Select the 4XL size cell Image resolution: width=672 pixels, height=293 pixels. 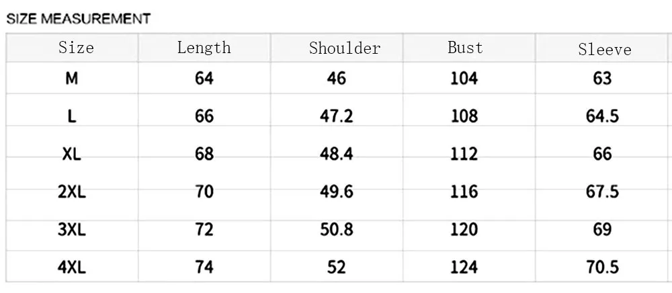(72, 267)
